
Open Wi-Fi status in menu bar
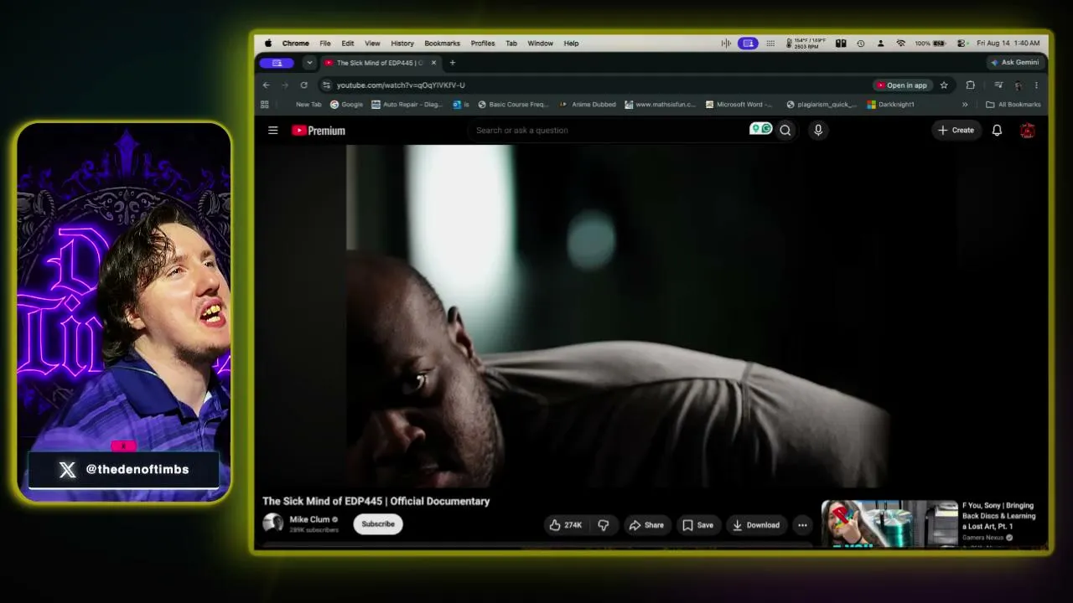[900, 44]
